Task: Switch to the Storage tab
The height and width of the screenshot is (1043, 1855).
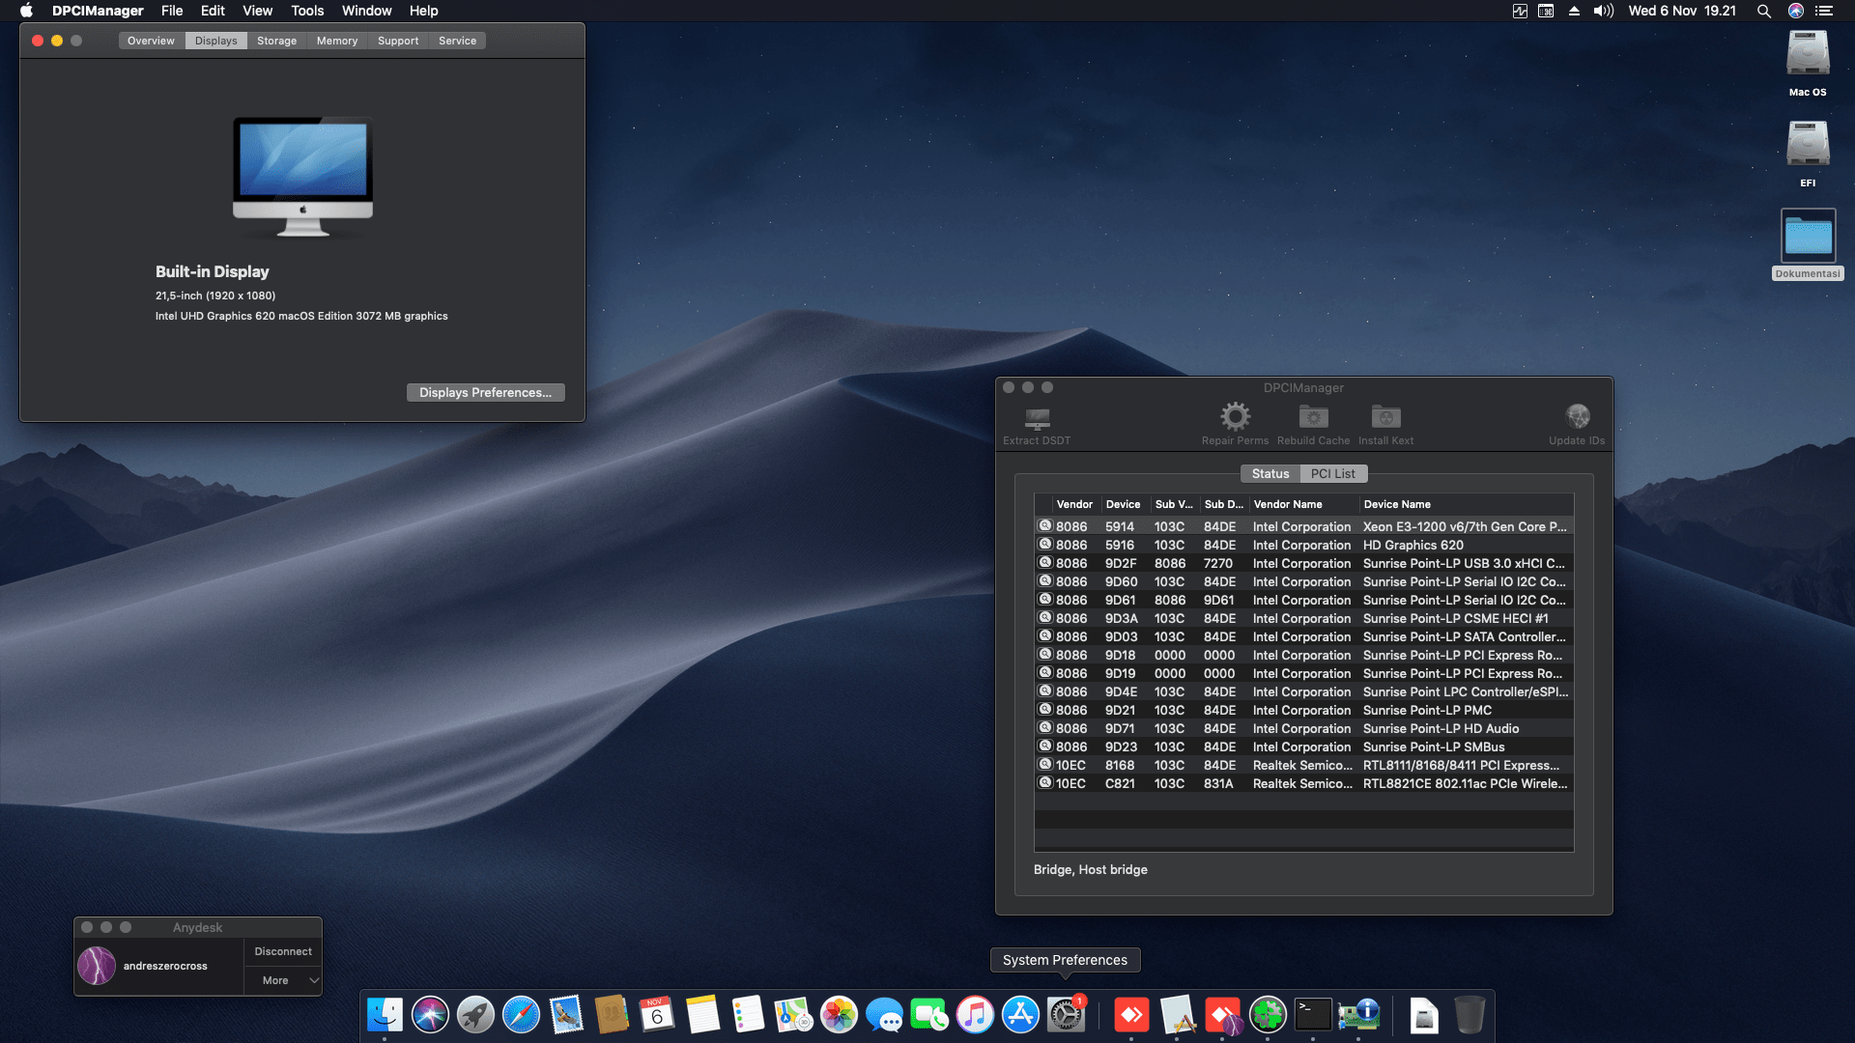Action: point(276,41)
